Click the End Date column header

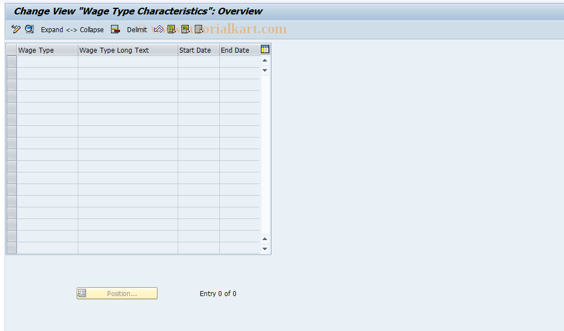tap(239, 50)
